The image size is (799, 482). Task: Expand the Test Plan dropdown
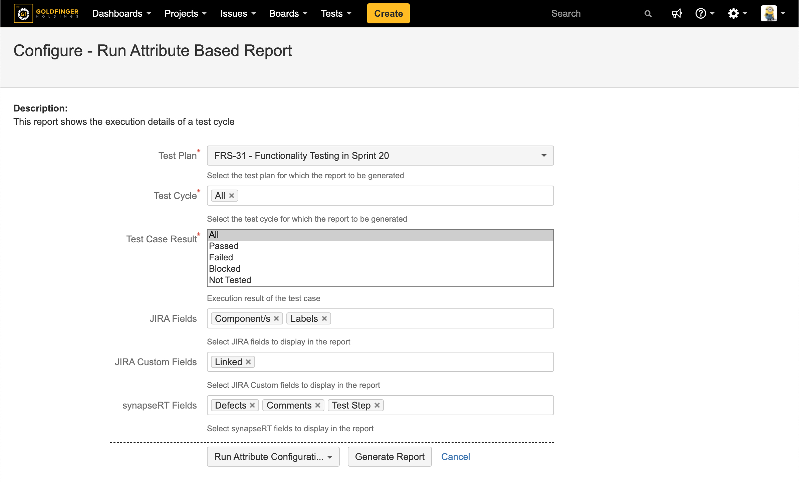pos(544,156)
